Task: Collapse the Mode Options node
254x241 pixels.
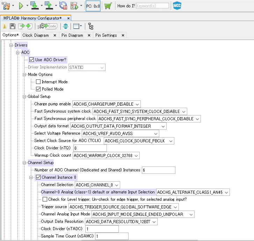Action: 24,75
